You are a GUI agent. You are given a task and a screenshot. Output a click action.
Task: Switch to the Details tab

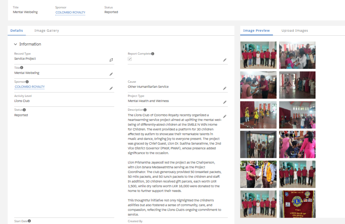[x=17, y=31]
